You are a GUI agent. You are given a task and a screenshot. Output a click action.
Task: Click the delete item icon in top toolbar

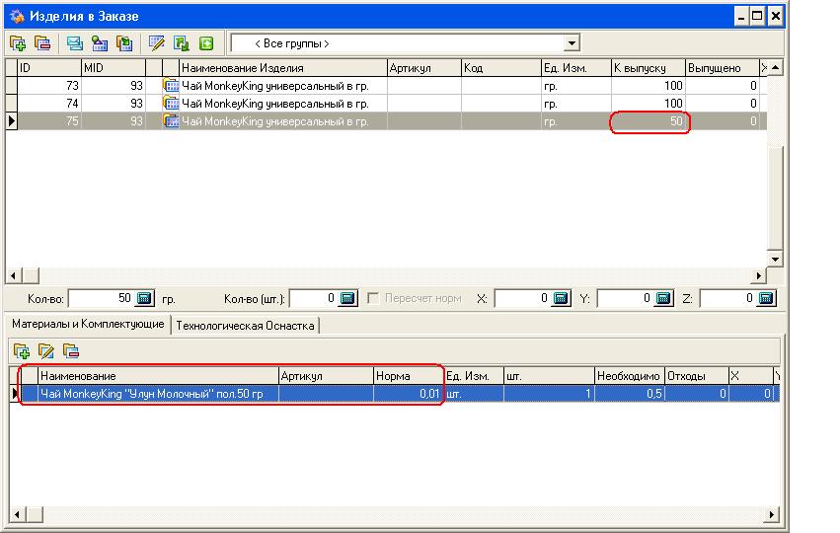pyautogui.click(x=42, y=43)
